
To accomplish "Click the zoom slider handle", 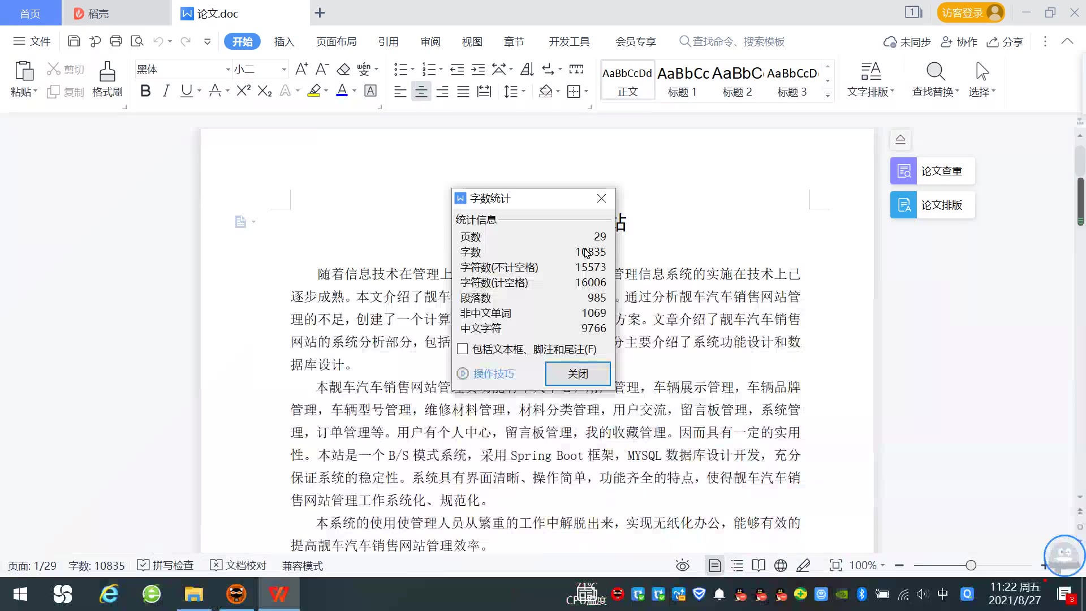I will (971, 565).
